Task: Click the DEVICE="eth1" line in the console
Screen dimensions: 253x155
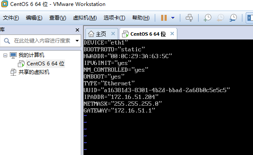Action: 106,43
